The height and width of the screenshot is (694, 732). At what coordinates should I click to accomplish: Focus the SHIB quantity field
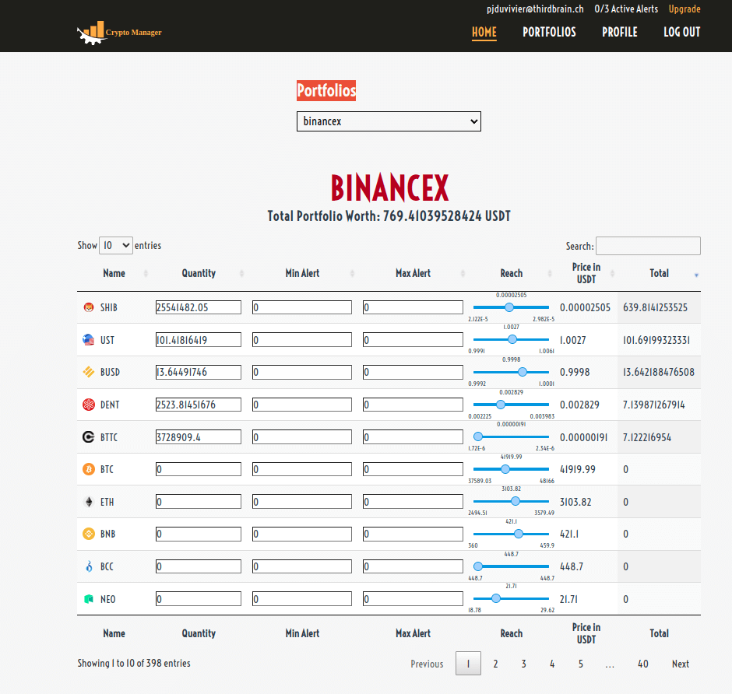199,307
